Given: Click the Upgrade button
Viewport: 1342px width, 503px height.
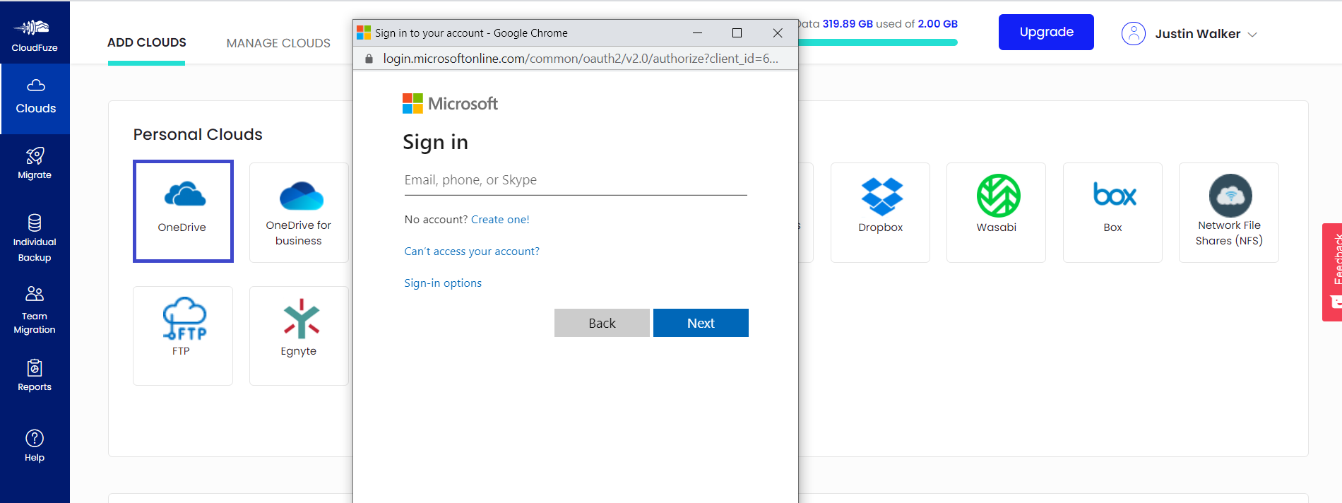Looking at the screenshot, I should 1046,32.
